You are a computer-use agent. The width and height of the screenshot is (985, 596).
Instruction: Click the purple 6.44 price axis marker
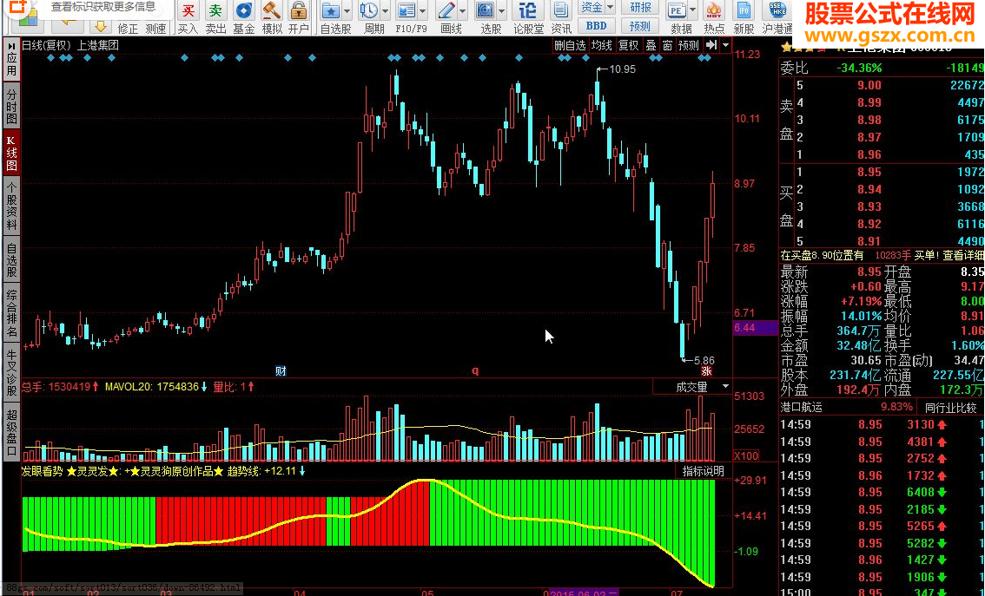click(755, 327)
